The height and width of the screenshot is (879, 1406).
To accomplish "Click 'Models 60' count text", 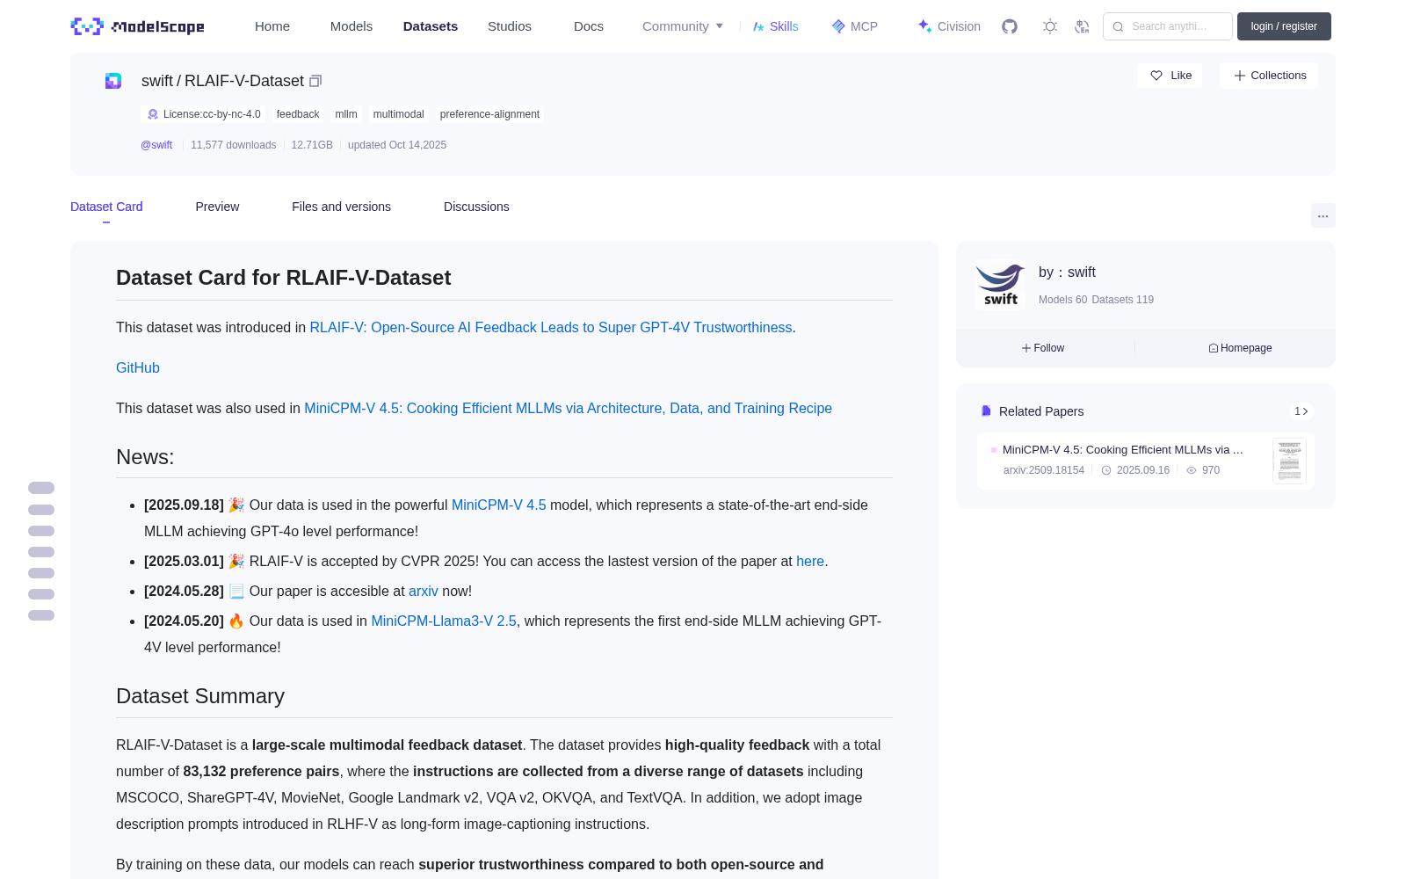I will click(1062, 300).
